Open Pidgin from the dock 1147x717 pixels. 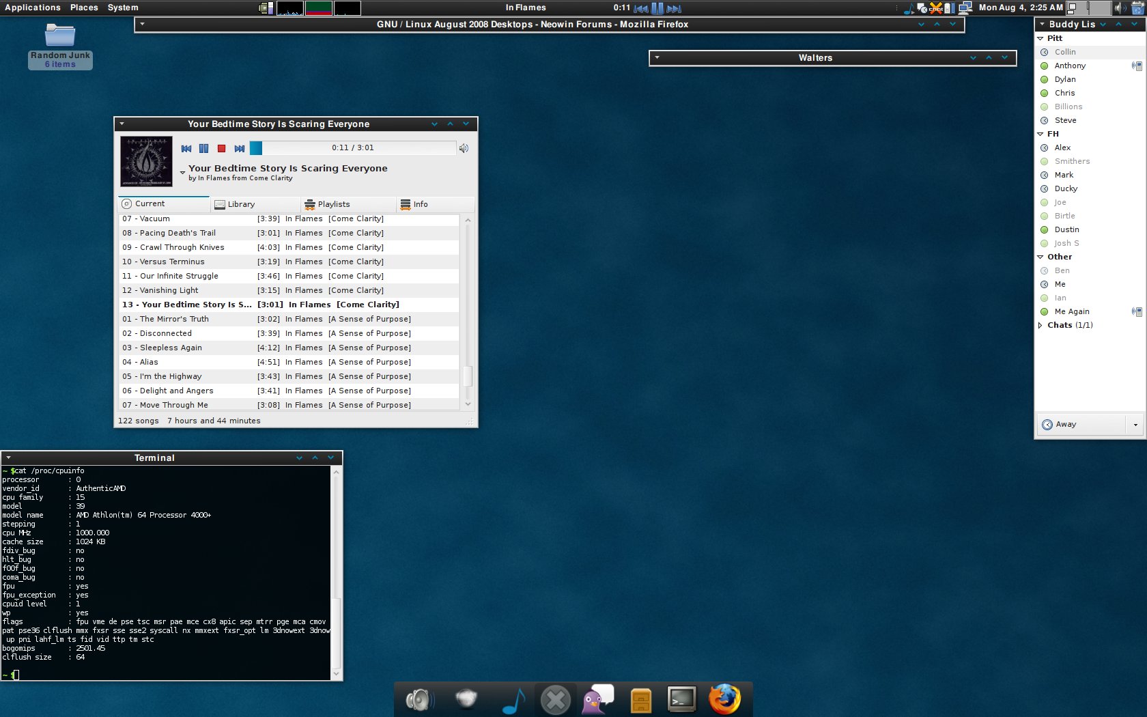[x=597, y=699]
